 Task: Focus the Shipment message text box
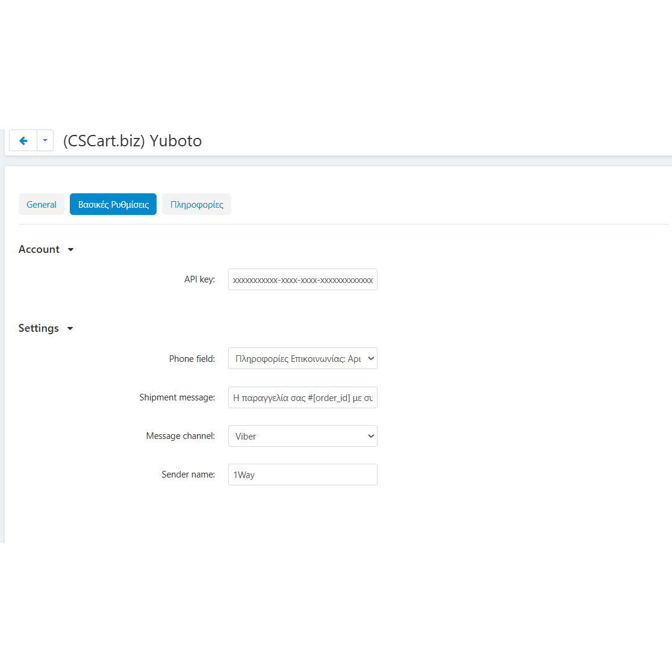tap(302, 398)
